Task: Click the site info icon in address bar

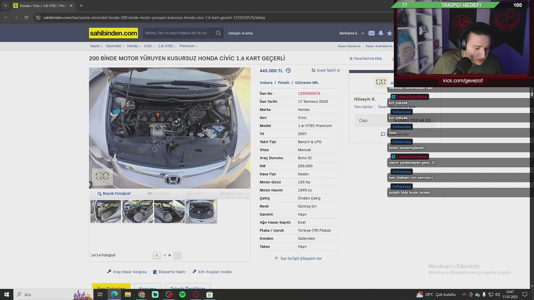Action: [x=38, y=17]
